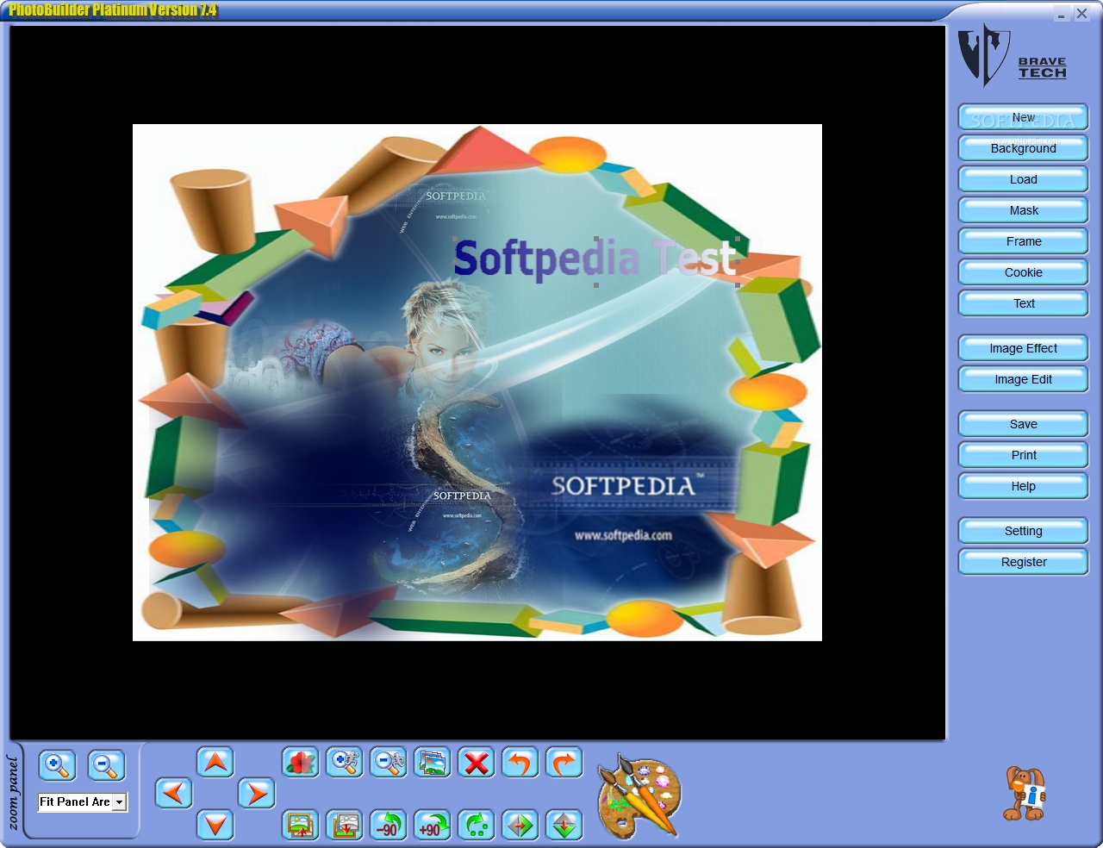Open the Image Edit options
This screenshot has width=1103, height=848.
click(x=1024, y=379)
